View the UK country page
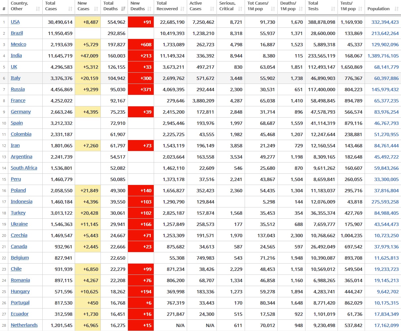 click(x=14, y=67)
